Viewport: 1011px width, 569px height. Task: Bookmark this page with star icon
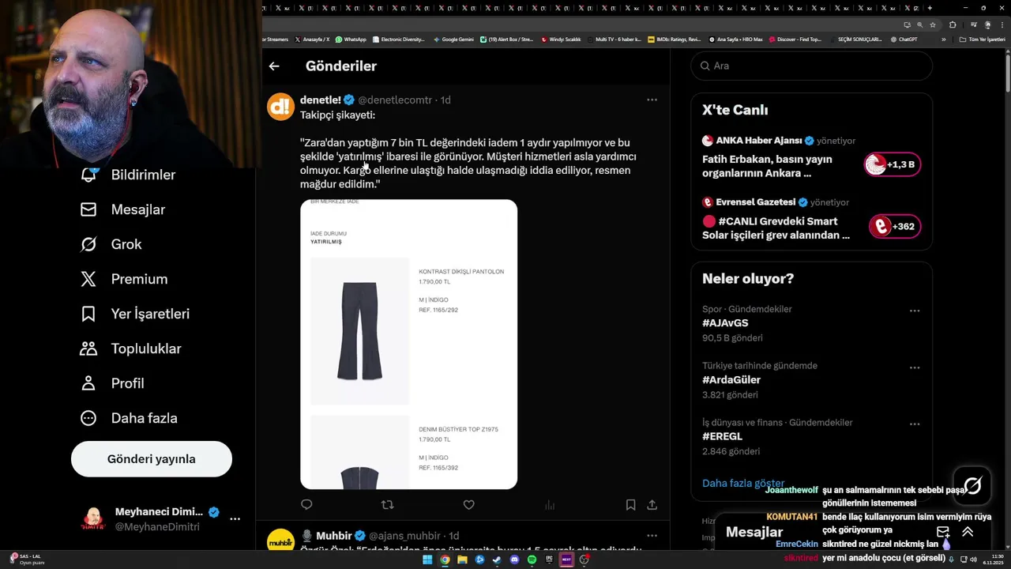click(933, 24)
